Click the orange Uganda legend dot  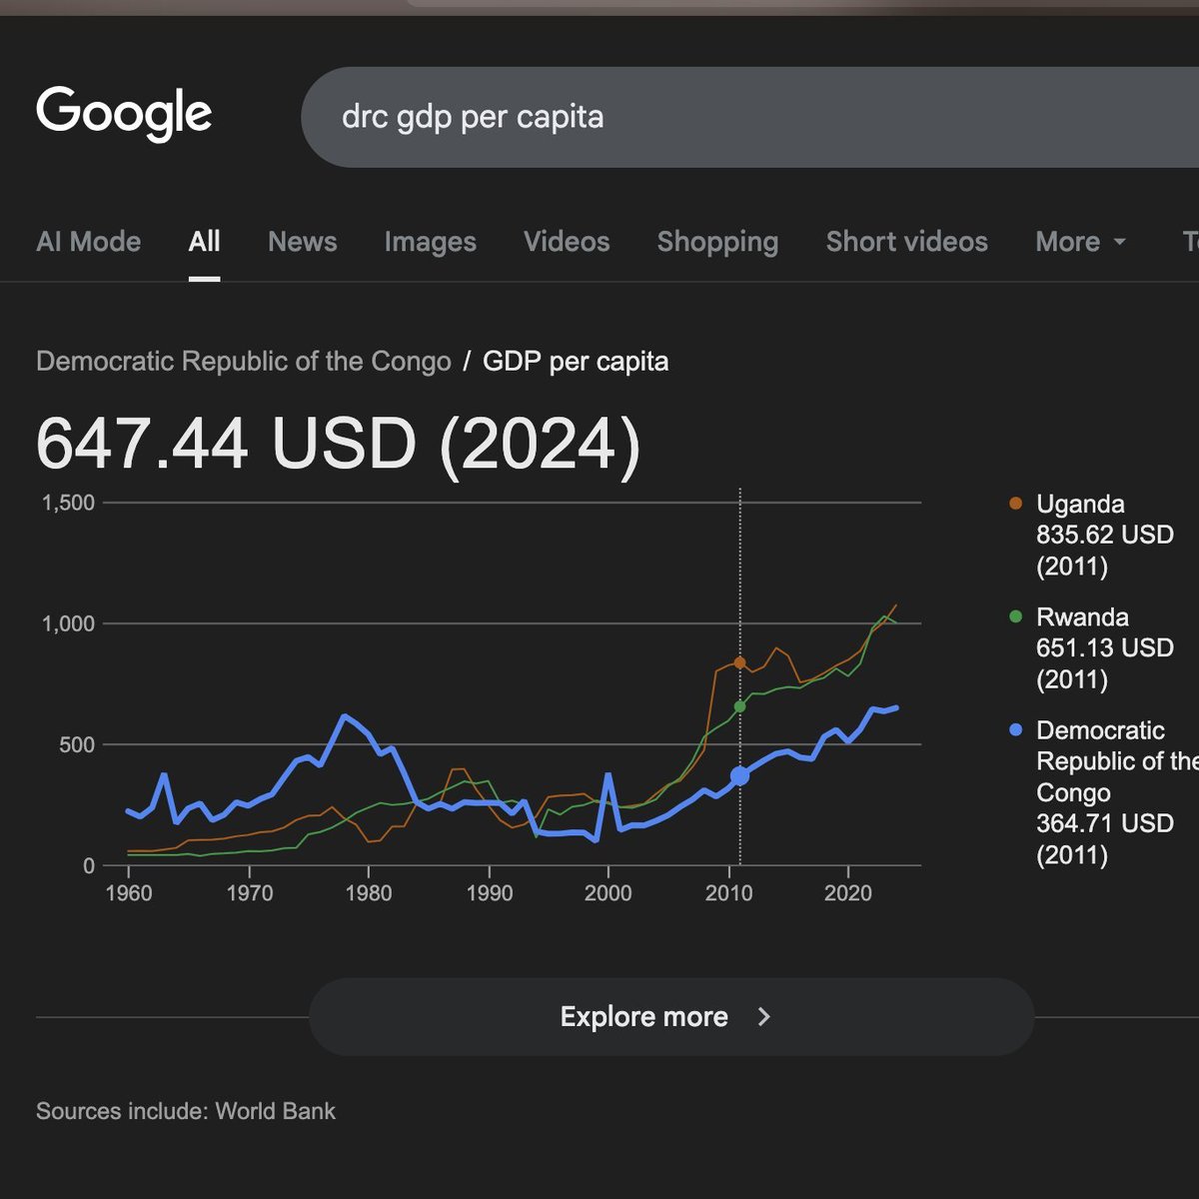tap(1016, 504)
